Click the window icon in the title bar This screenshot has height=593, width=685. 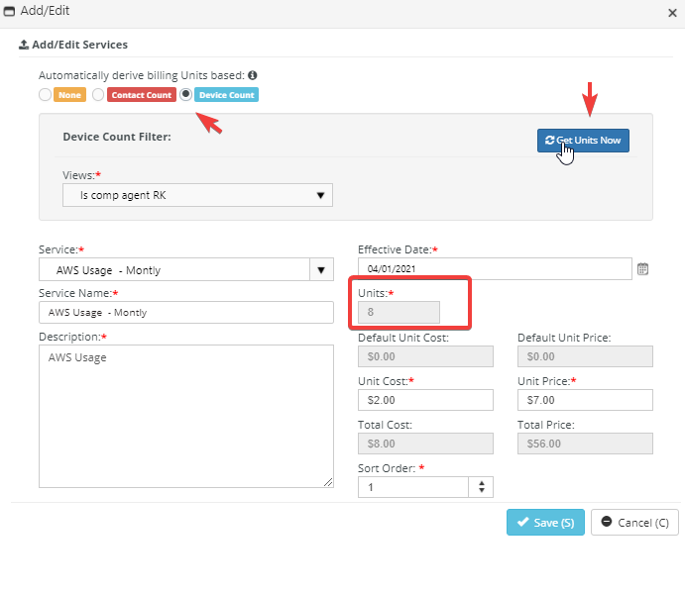pyautogui.click(x=10, y=11)
